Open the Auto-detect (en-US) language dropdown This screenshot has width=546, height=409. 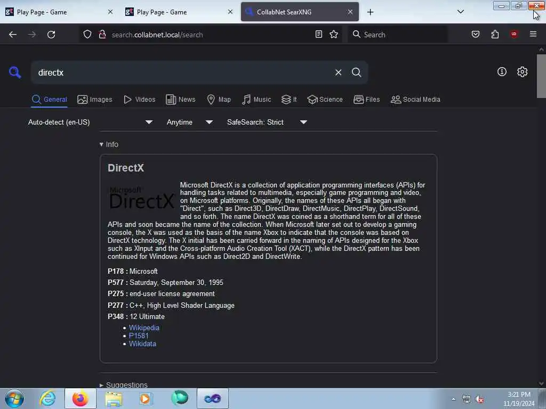(90, 122)
